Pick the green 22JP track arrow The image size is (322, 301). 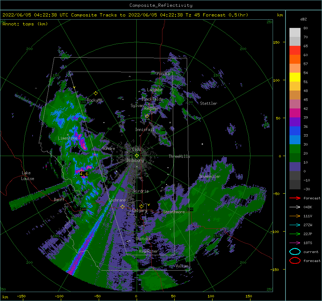pyautogui.click(x=295, y=234)
